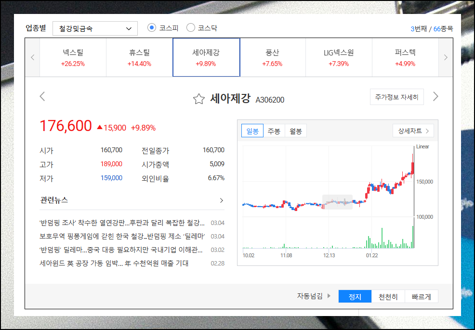Click the stock code A306200
This screenshot has width=475, height=330.
tap(270, 100)
